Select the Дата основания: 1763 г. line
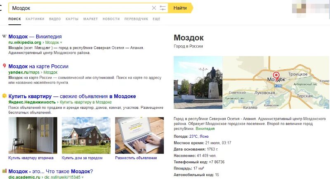This screenshot has width=330, height=179. 196,149
